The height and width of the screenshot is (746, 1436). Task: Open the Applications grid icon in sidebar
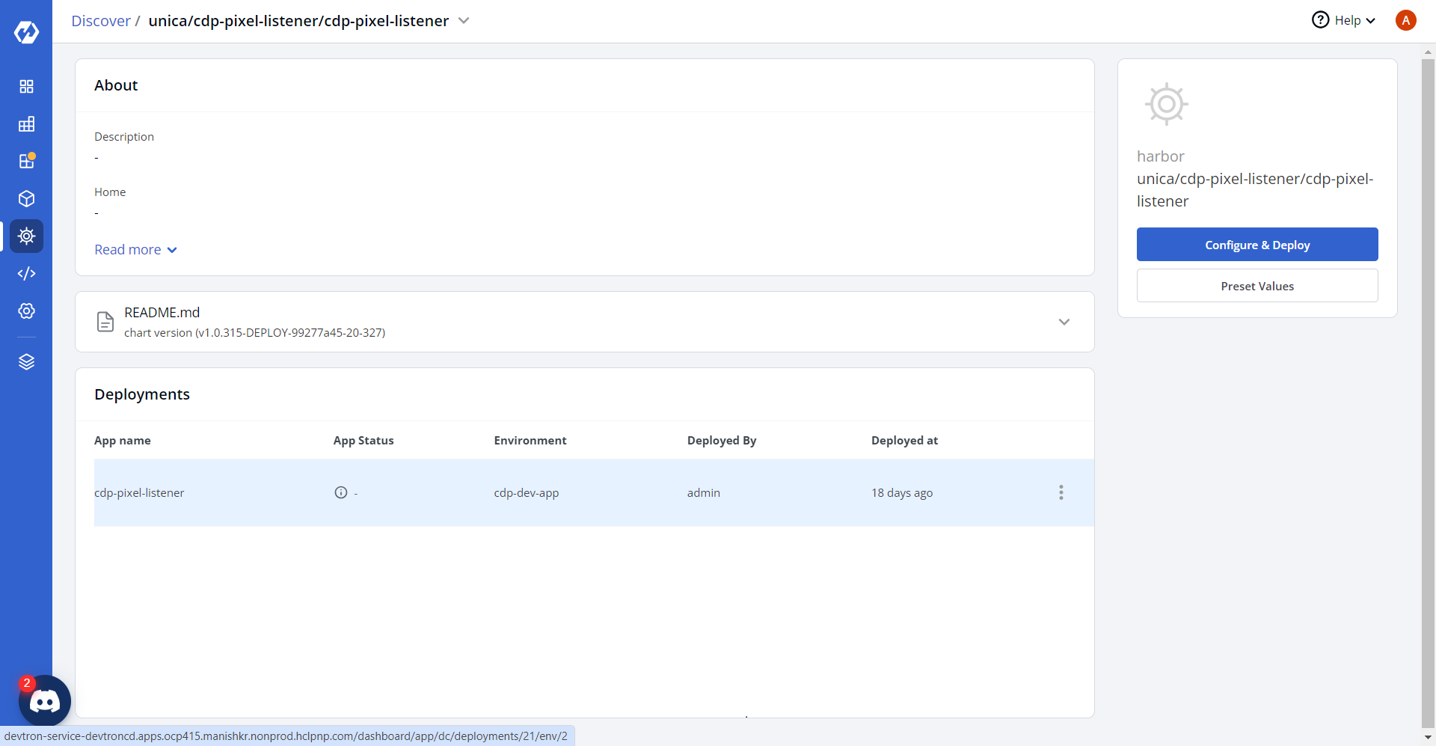26,87
